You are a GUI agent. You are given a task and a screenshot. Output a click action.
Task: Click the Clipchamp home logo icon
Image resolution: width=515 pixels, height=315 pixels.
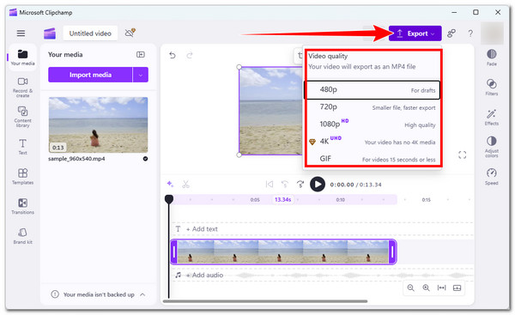50,33
